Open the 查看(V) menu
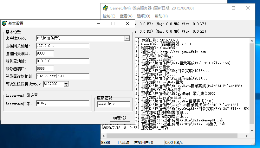Image resolution: width=260 pixels, height=148 pixels. pyautogui.click(x=126, y=16)
